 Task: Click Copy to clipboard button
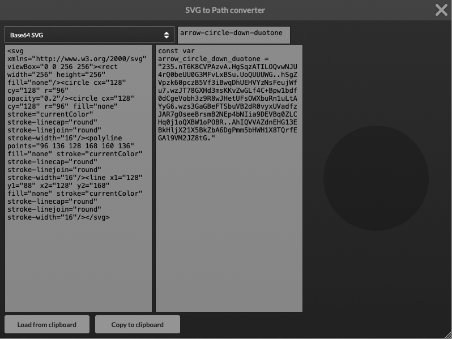click(x=138, y=324)
